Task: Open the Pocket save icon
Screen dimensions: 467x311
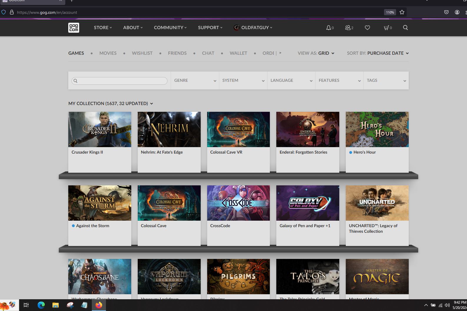Action: tap(446, 12)
